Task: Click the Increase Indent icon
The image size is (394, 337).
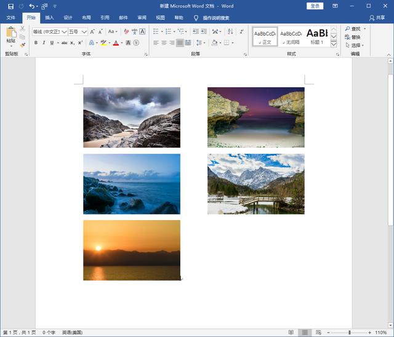Action: [x=204, y=31]
